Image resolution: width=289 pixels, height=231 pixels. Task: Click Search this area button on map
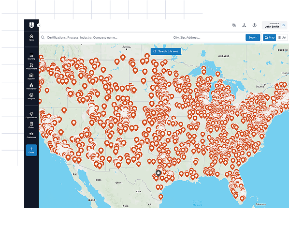166,51
